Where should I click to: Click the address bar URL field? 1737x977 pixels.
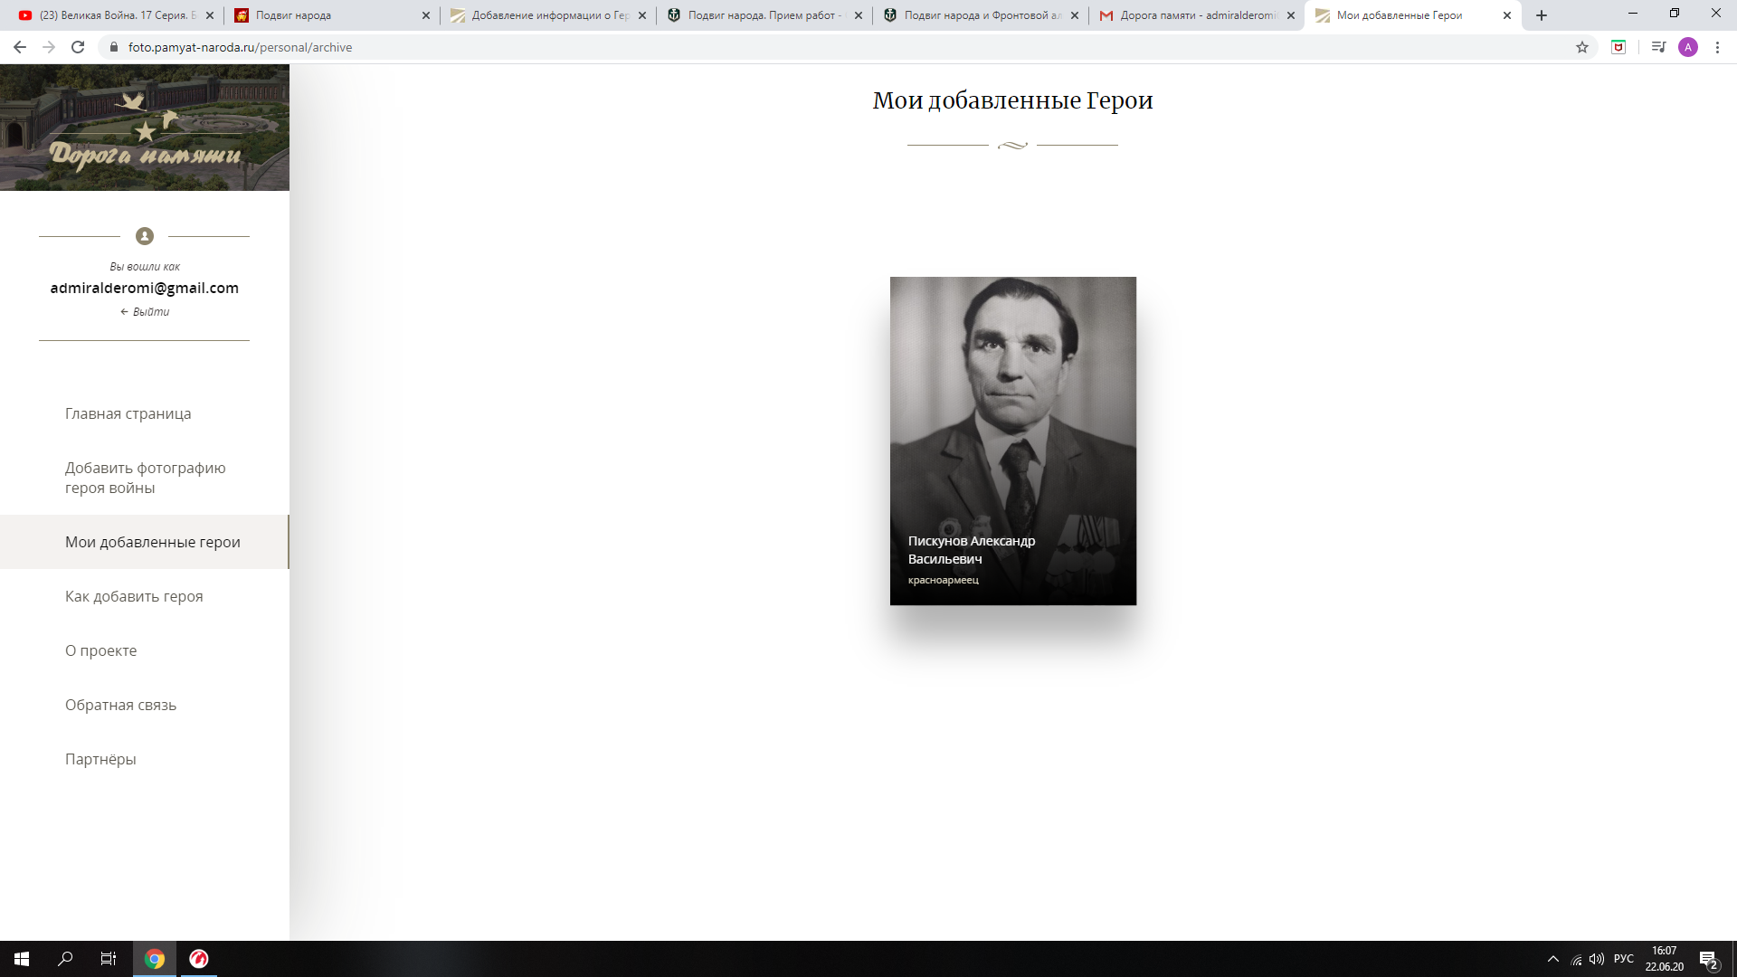pos(814,47)
